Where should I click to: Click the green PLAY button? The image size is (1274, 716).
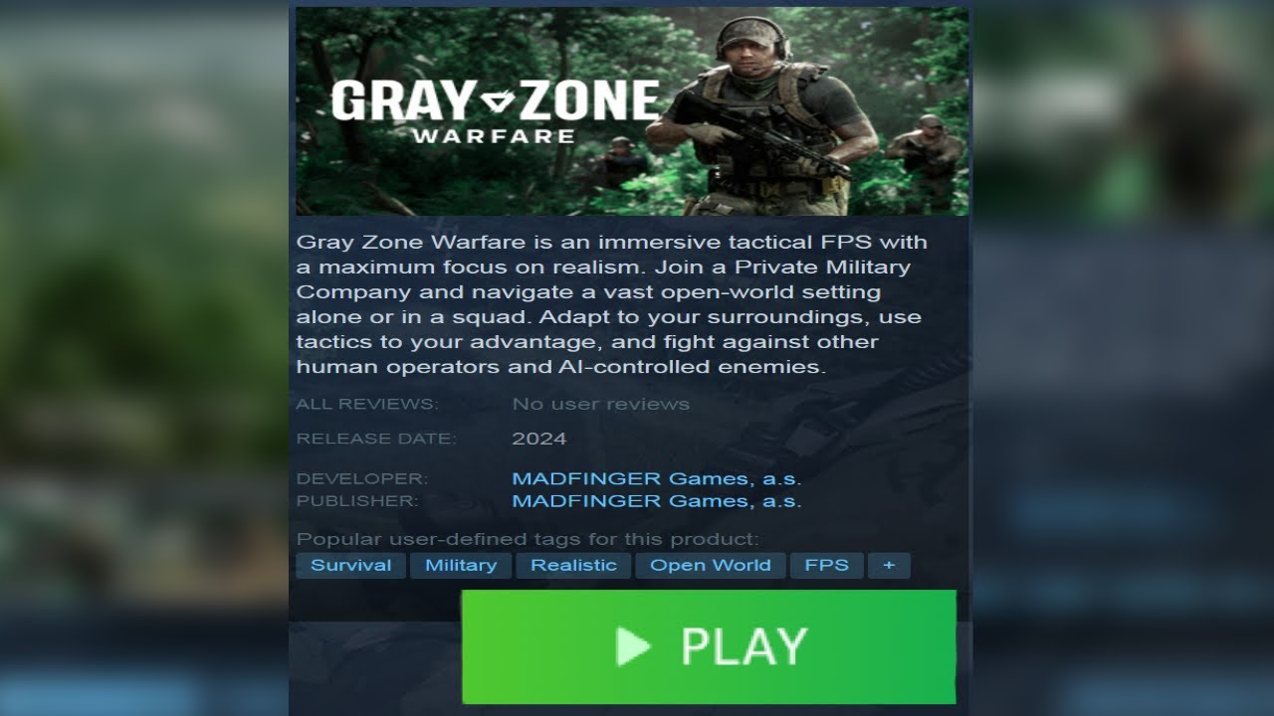pos(708,646)
